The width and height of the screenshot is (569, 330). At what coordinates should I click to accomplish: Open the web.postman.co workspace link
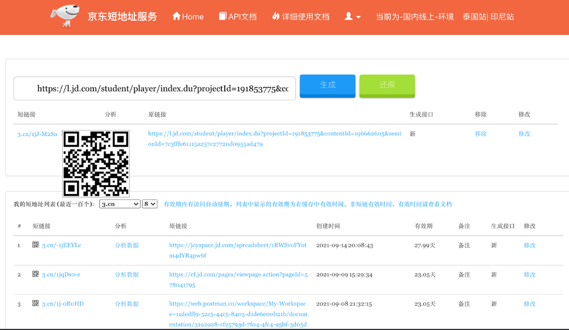(238, 314)
